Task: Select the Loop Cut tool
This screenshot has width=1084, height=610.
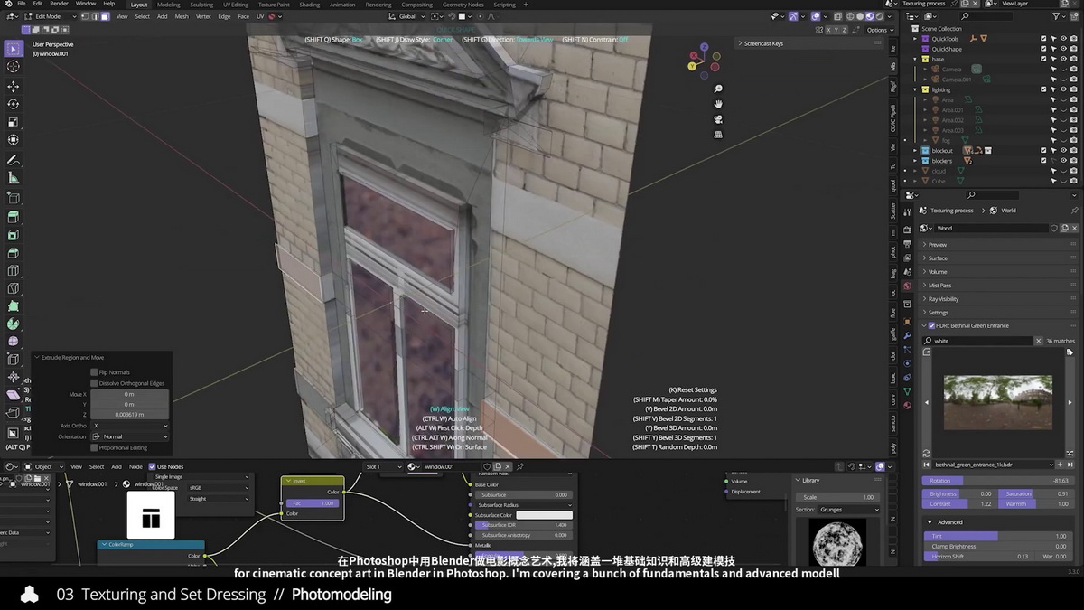Action: [14, 271]
